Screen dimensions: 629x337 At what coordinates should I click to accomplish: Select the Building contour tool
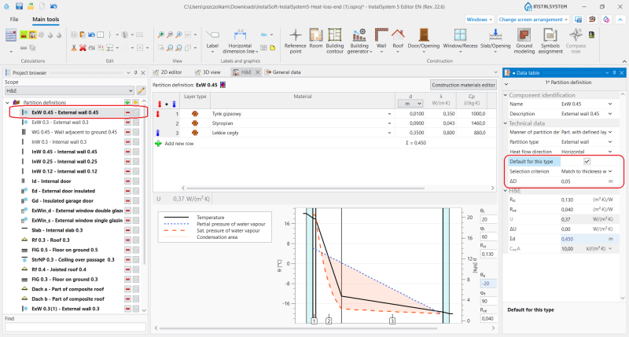335,41
